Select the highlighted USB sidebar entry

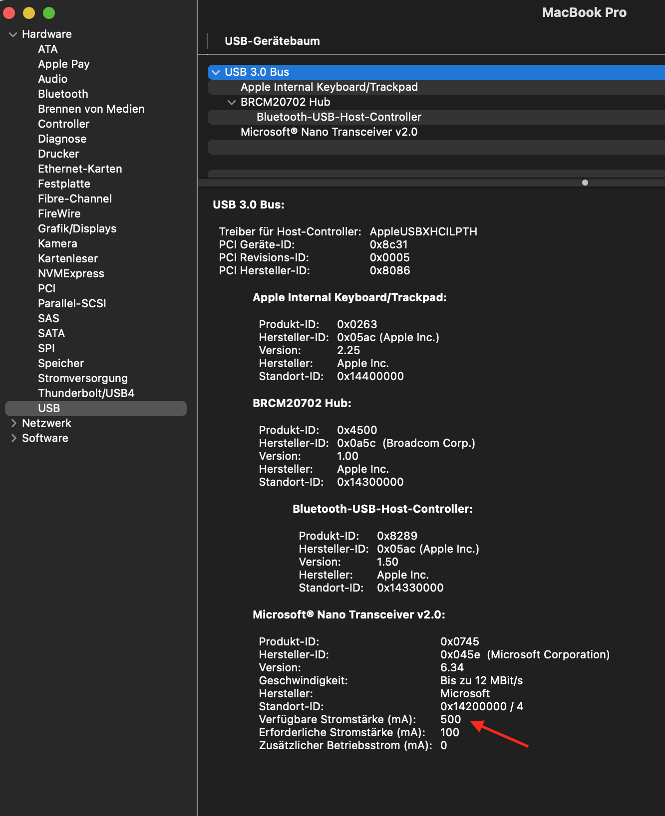(x=96, y=408)
